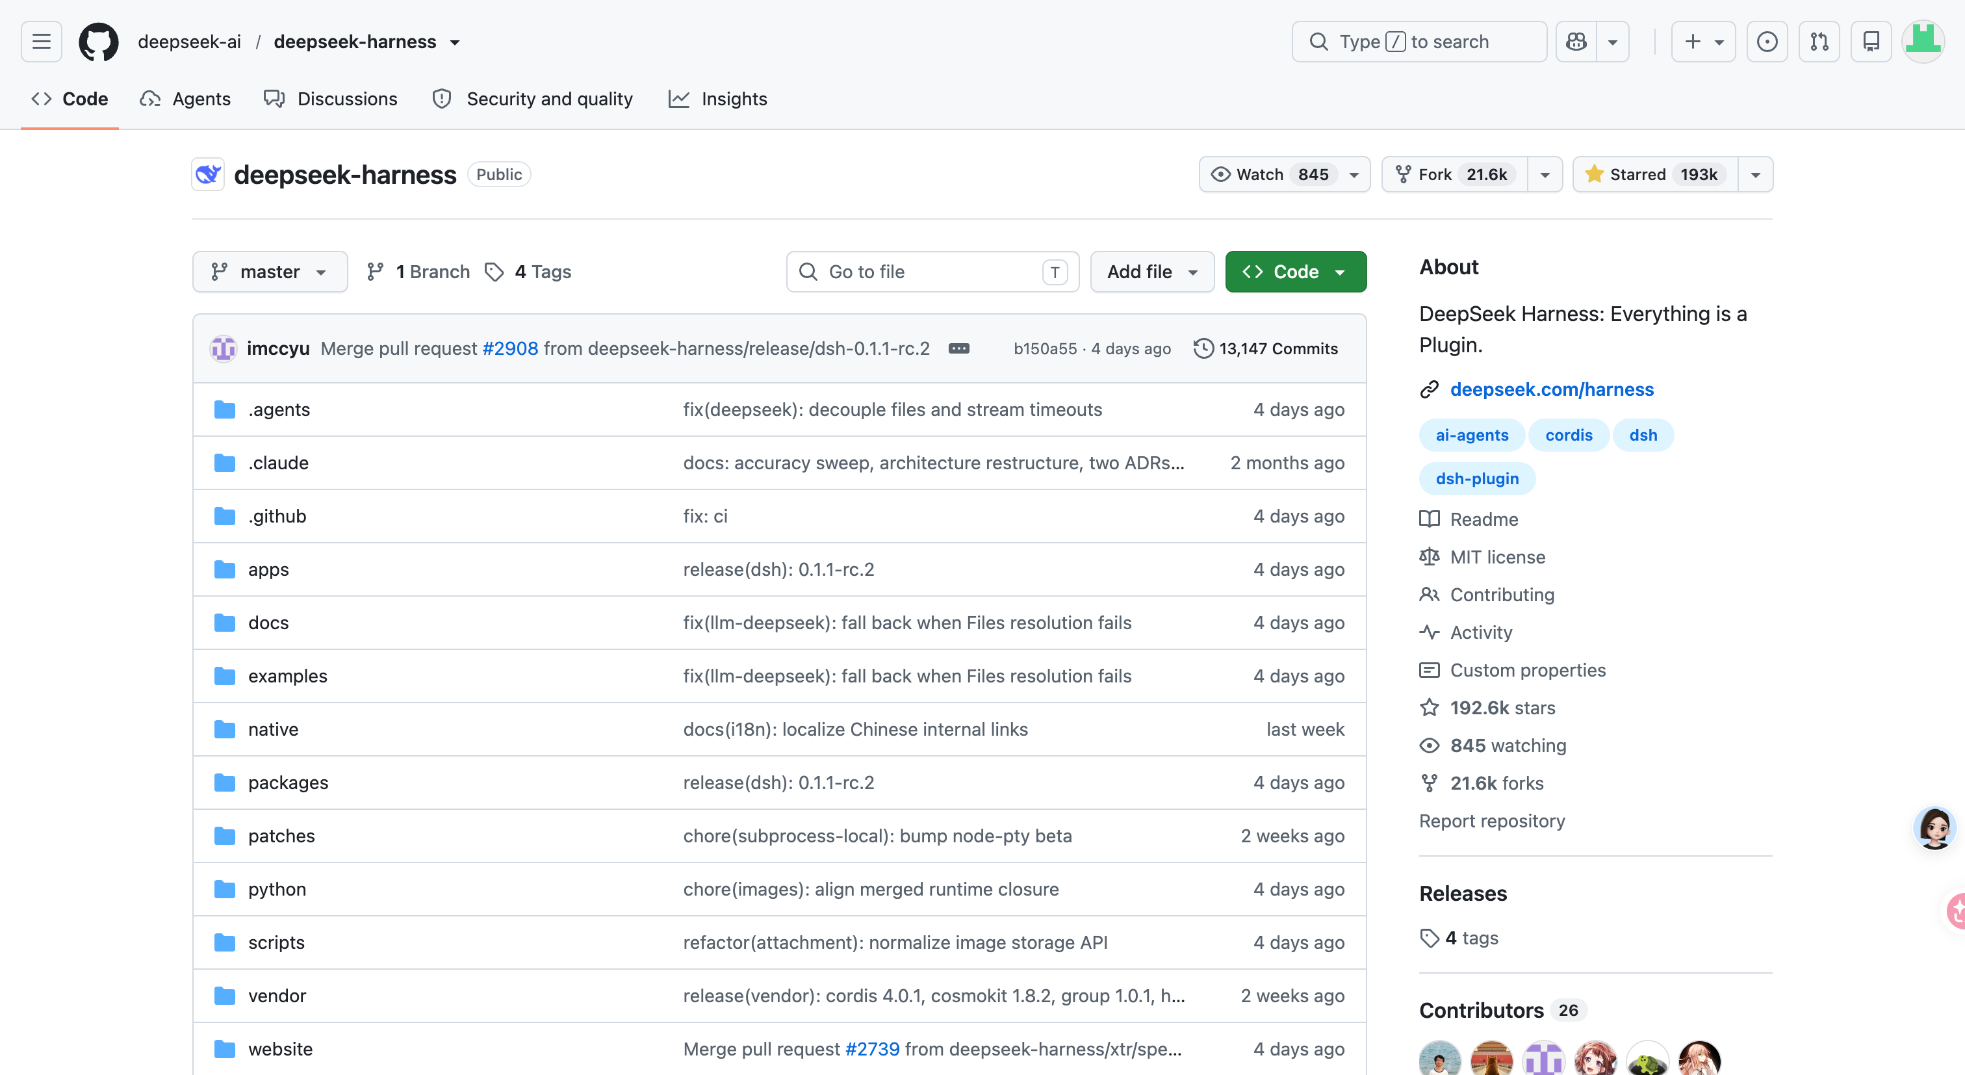
Task: Open pull request #2908 link
Action: 510,348
